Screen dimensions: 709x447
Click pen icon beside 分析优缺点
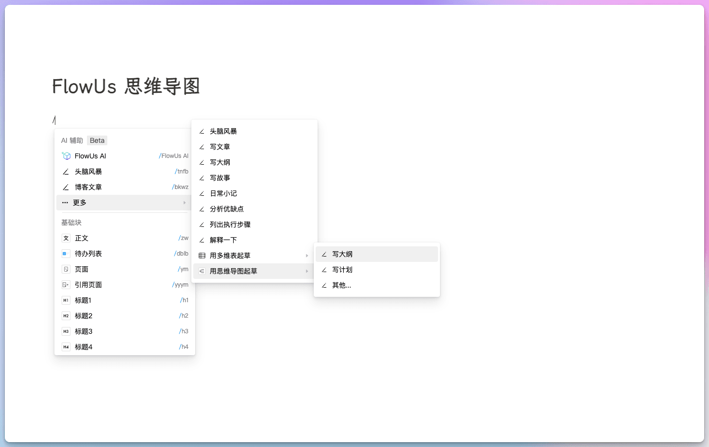(202, 209)
